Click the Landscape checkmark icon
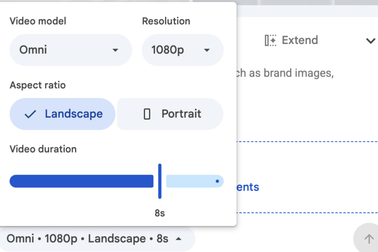This screenshot has width=378, height=252. pos(30,114)
